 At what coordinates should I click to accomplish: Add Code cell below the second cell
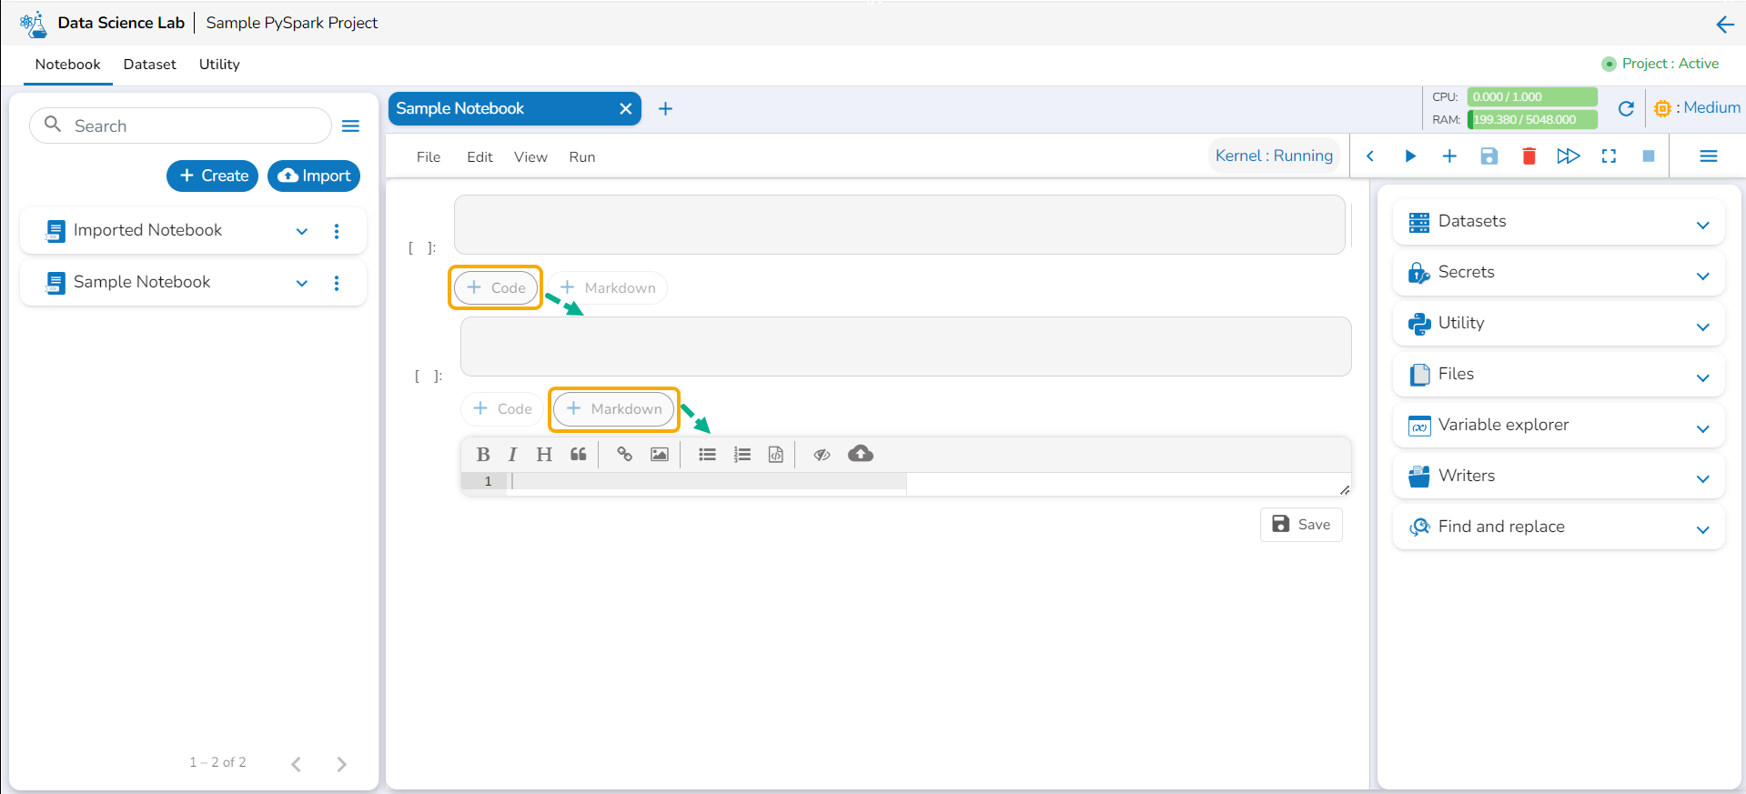pyautogui.click(x=502, y=409)
